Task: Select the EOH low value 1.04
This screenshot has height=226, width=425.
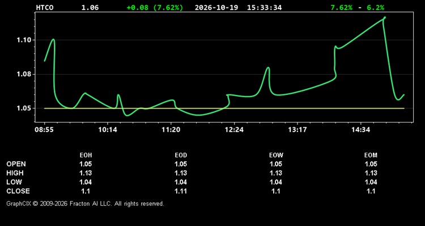Action: [x=86, y=182]
